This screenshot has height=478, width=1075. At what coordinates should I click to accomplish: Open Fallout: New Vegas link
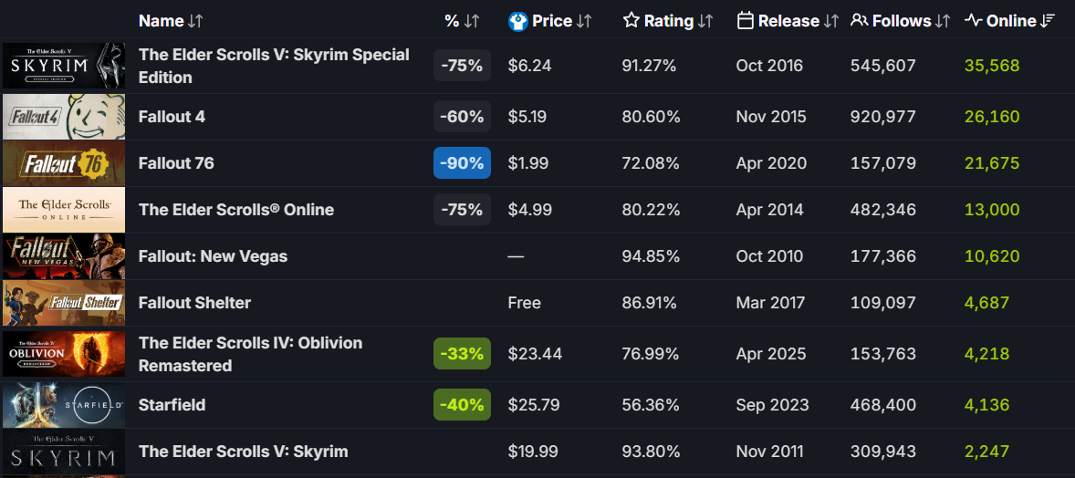click(x=213, y=256)
